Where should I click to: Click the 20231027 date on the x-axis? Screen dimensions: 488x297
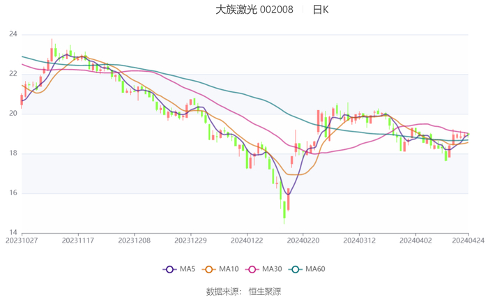pyautogui.click(x=22, y=240)
